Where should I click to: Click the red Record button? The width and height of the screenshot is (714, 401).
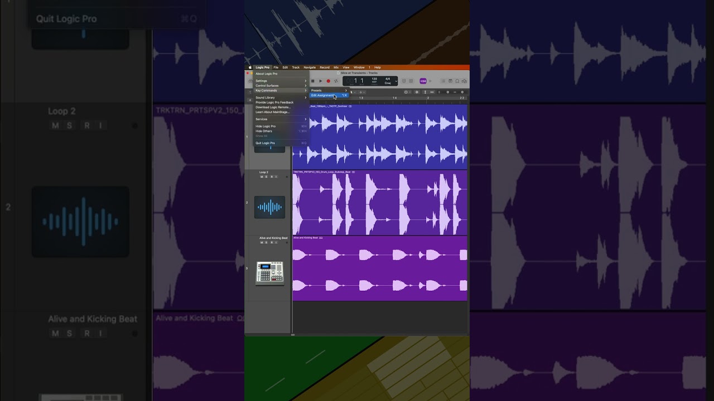329,81
